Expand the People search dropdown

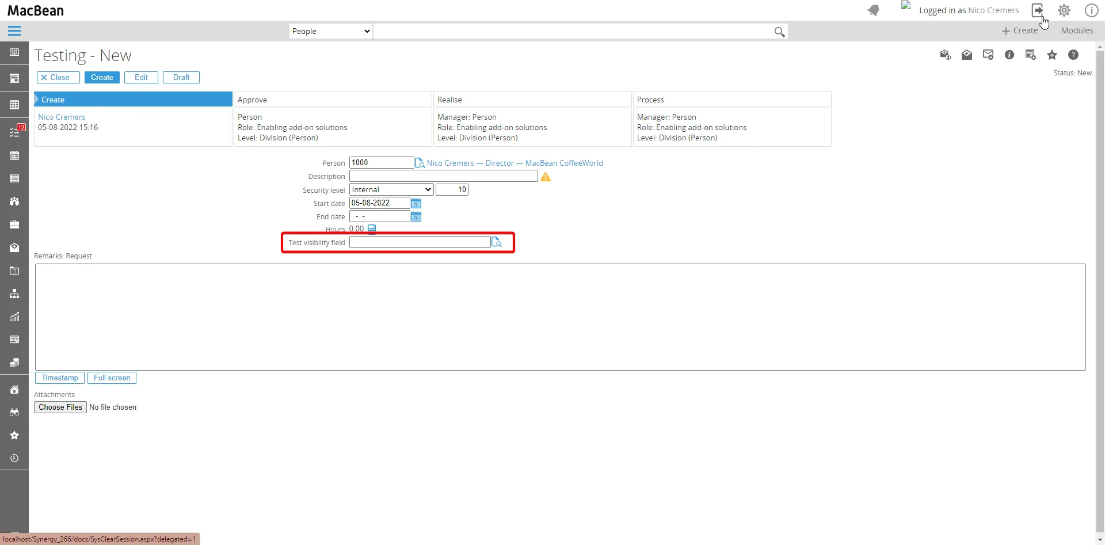331,31
